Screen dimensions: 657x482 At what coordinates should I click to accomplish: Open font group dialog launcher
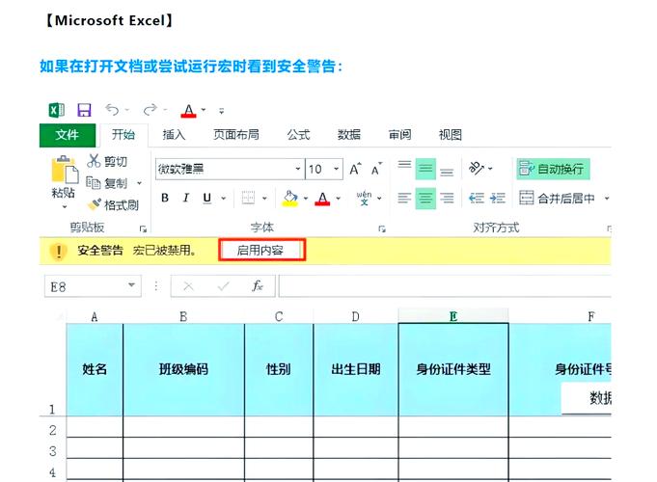click(382, 228)
